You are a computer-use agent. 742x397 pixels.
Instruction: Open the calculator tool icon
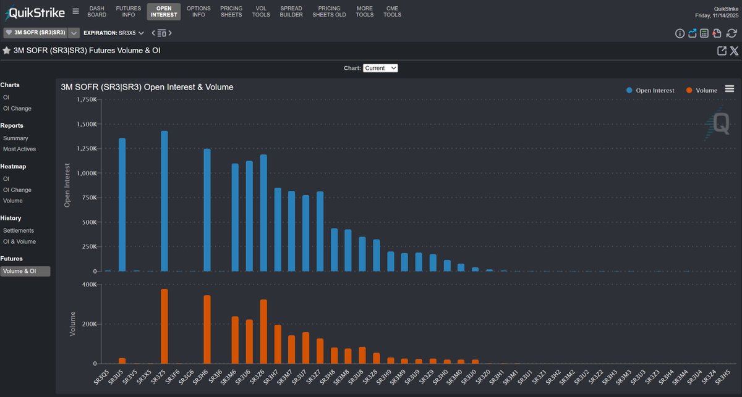click(x=706, y=33)
